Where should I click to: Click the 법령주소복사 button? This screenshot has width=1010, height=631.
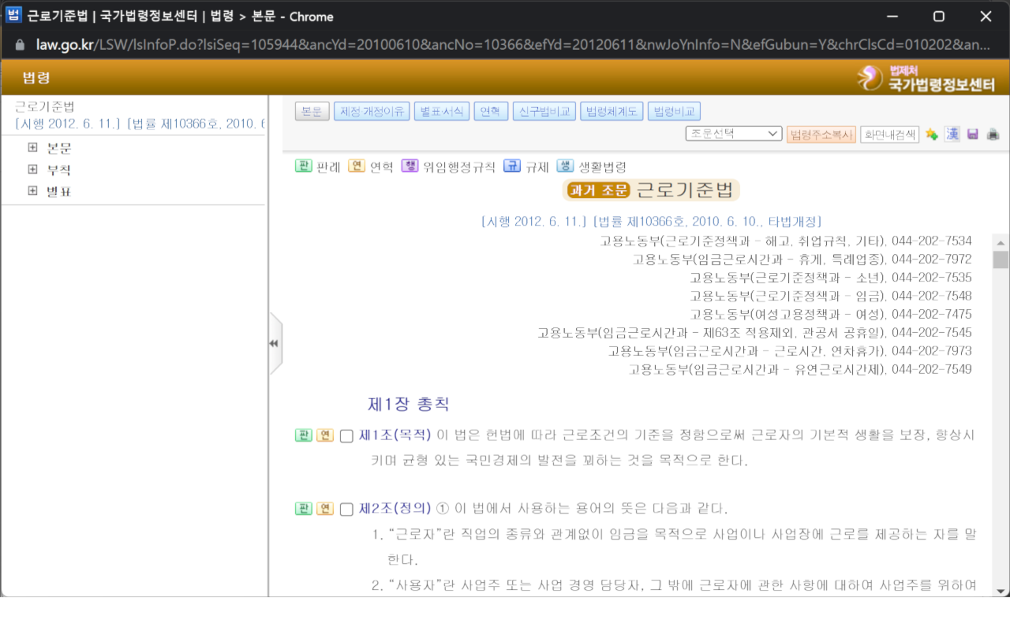coord(821,135)
